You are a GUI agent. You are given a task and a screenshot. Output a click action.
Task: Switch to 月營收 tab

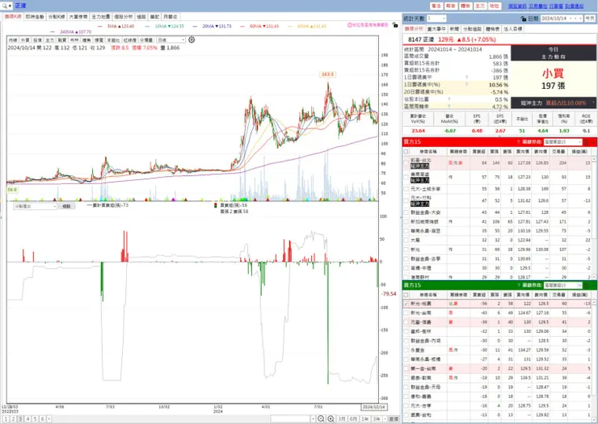point(170,17)
